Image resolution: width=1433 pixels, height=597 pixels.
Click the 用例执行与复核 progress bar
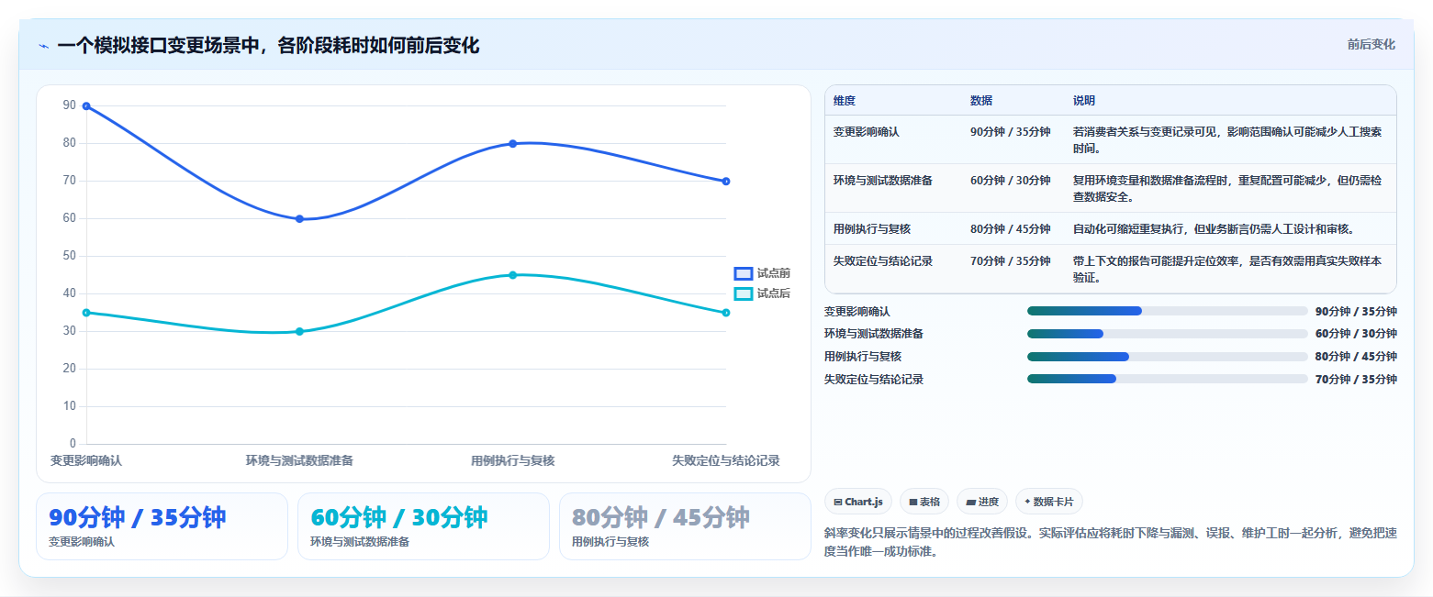pyautogui.click(x=1168, y=356)
